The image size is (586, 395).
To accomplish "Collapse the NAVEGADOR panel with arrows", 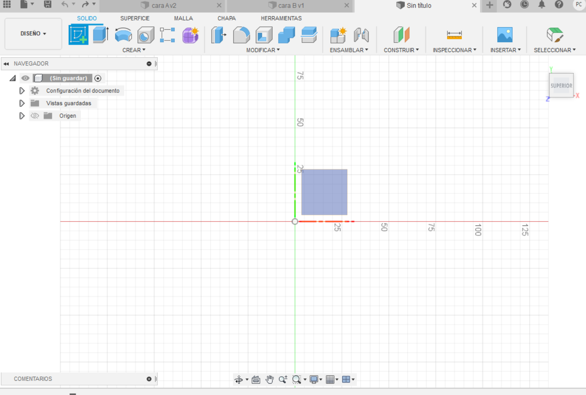I will (x=6, y=64).
